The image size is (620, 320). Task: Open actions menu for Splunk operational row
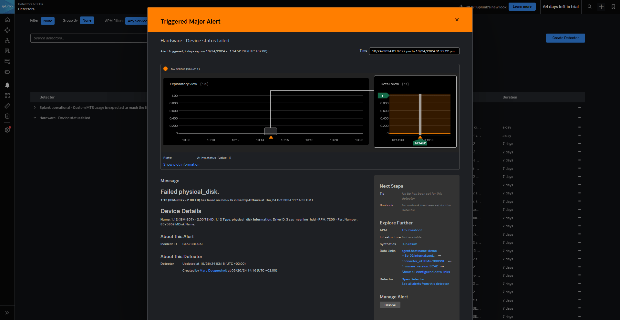579,108
